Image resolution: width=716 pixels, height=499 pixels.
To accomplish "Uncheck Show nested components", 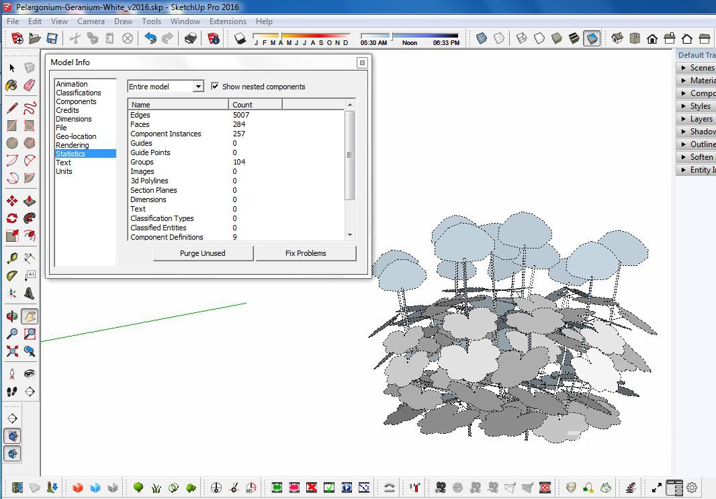I will point(215,87).
